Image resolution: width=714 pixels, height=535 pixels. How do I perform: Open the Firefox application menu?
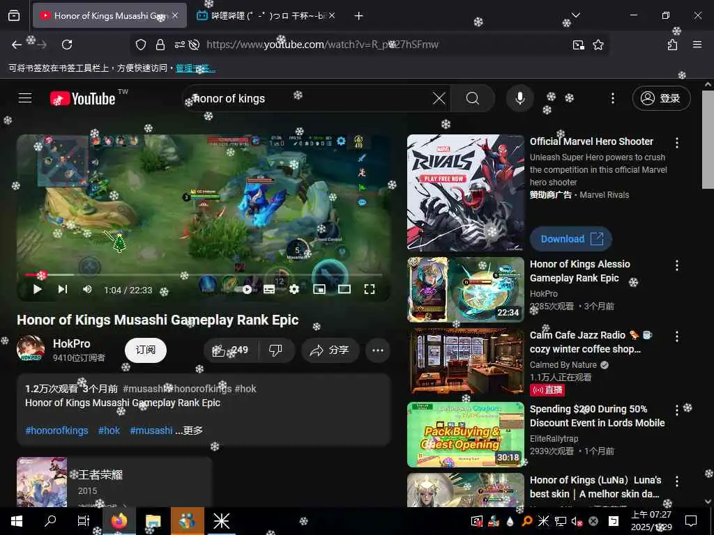697,45
